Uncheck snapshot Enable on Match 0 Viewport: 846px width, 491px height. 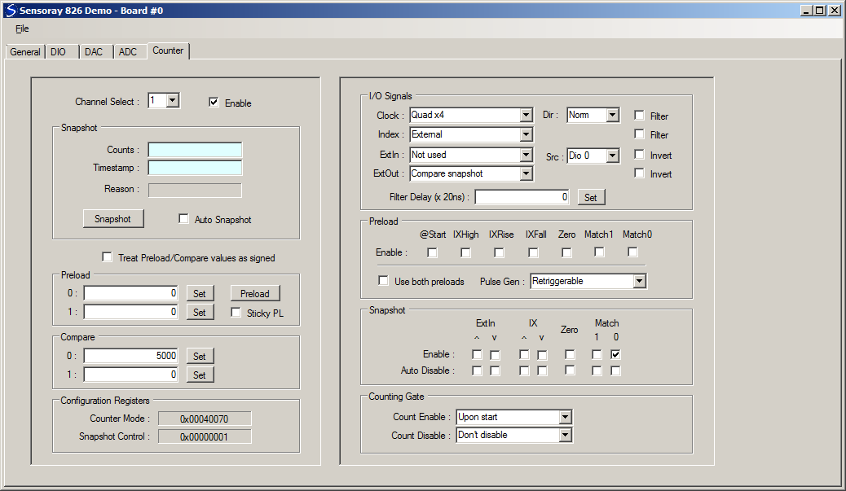click(x=615, y=354)
